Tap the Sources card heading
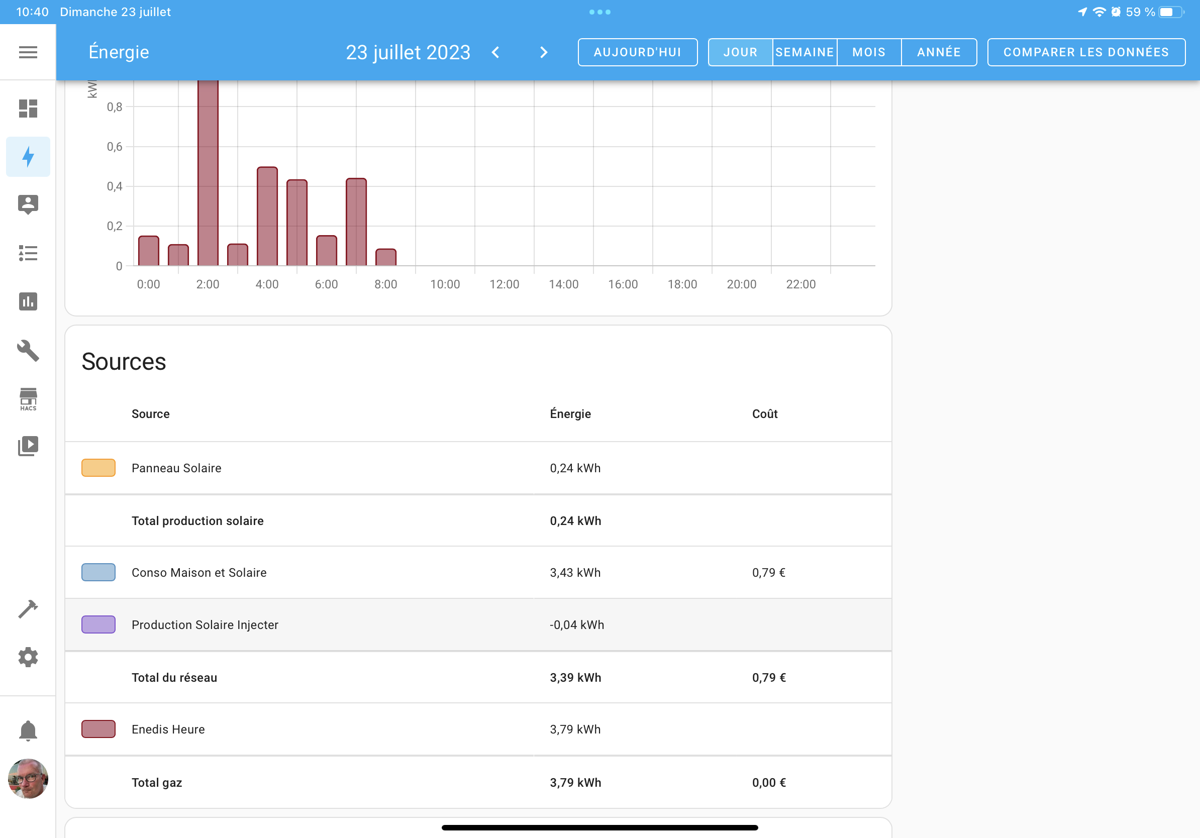Image resolution: width=1200 pixels, height=838 pixels. point(124,362)
